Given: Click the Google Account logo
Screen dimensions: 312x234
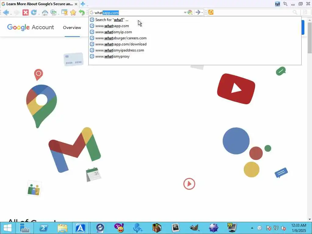Looking at the screenshot, I should point(30,27).
